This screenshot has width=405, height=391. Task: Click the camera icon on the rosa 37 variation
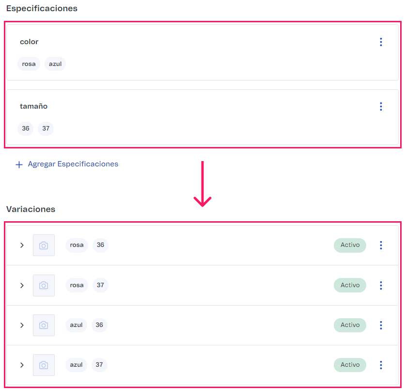point(44,285)
